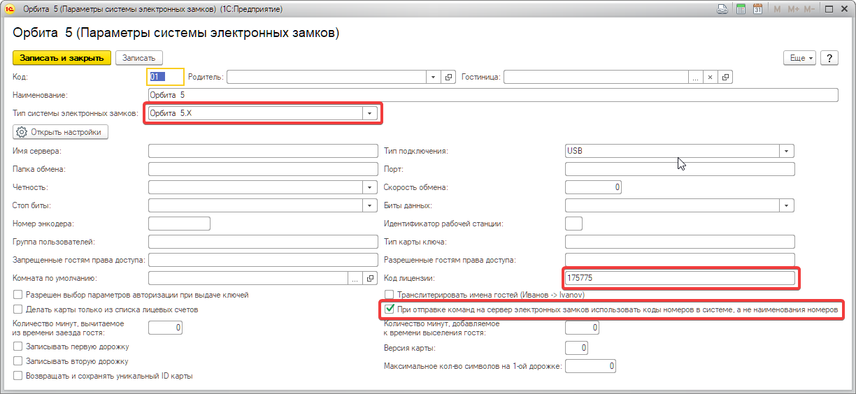Image resolution: width=856 pixels, height=394 pixels.
Task: Open the calendar icon in title bar
Action: point(757,10)
